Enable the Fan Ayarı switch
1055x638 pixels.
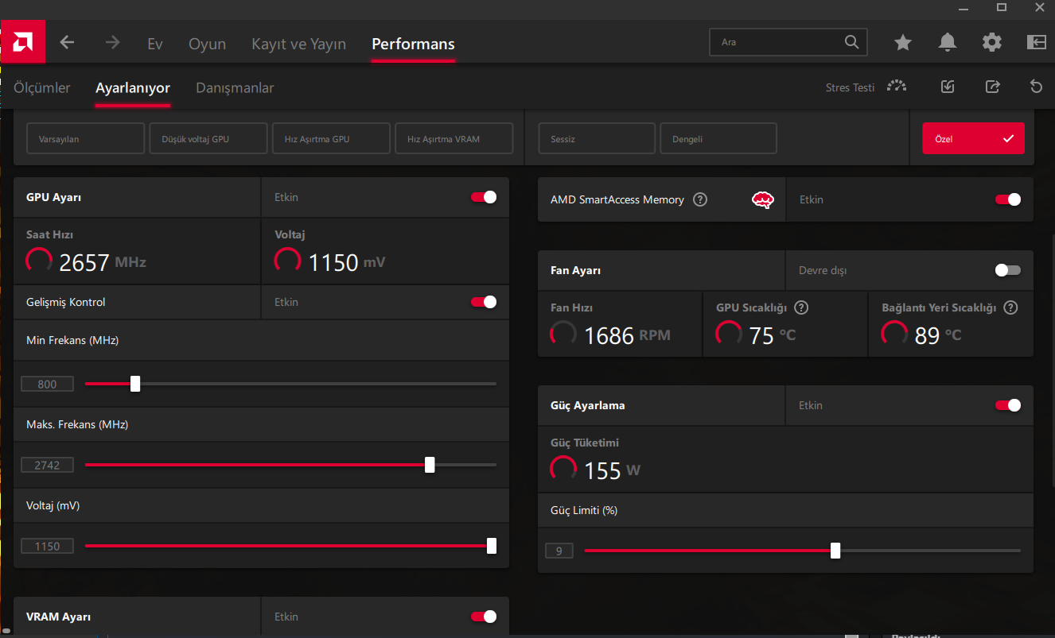[1008, 270]
